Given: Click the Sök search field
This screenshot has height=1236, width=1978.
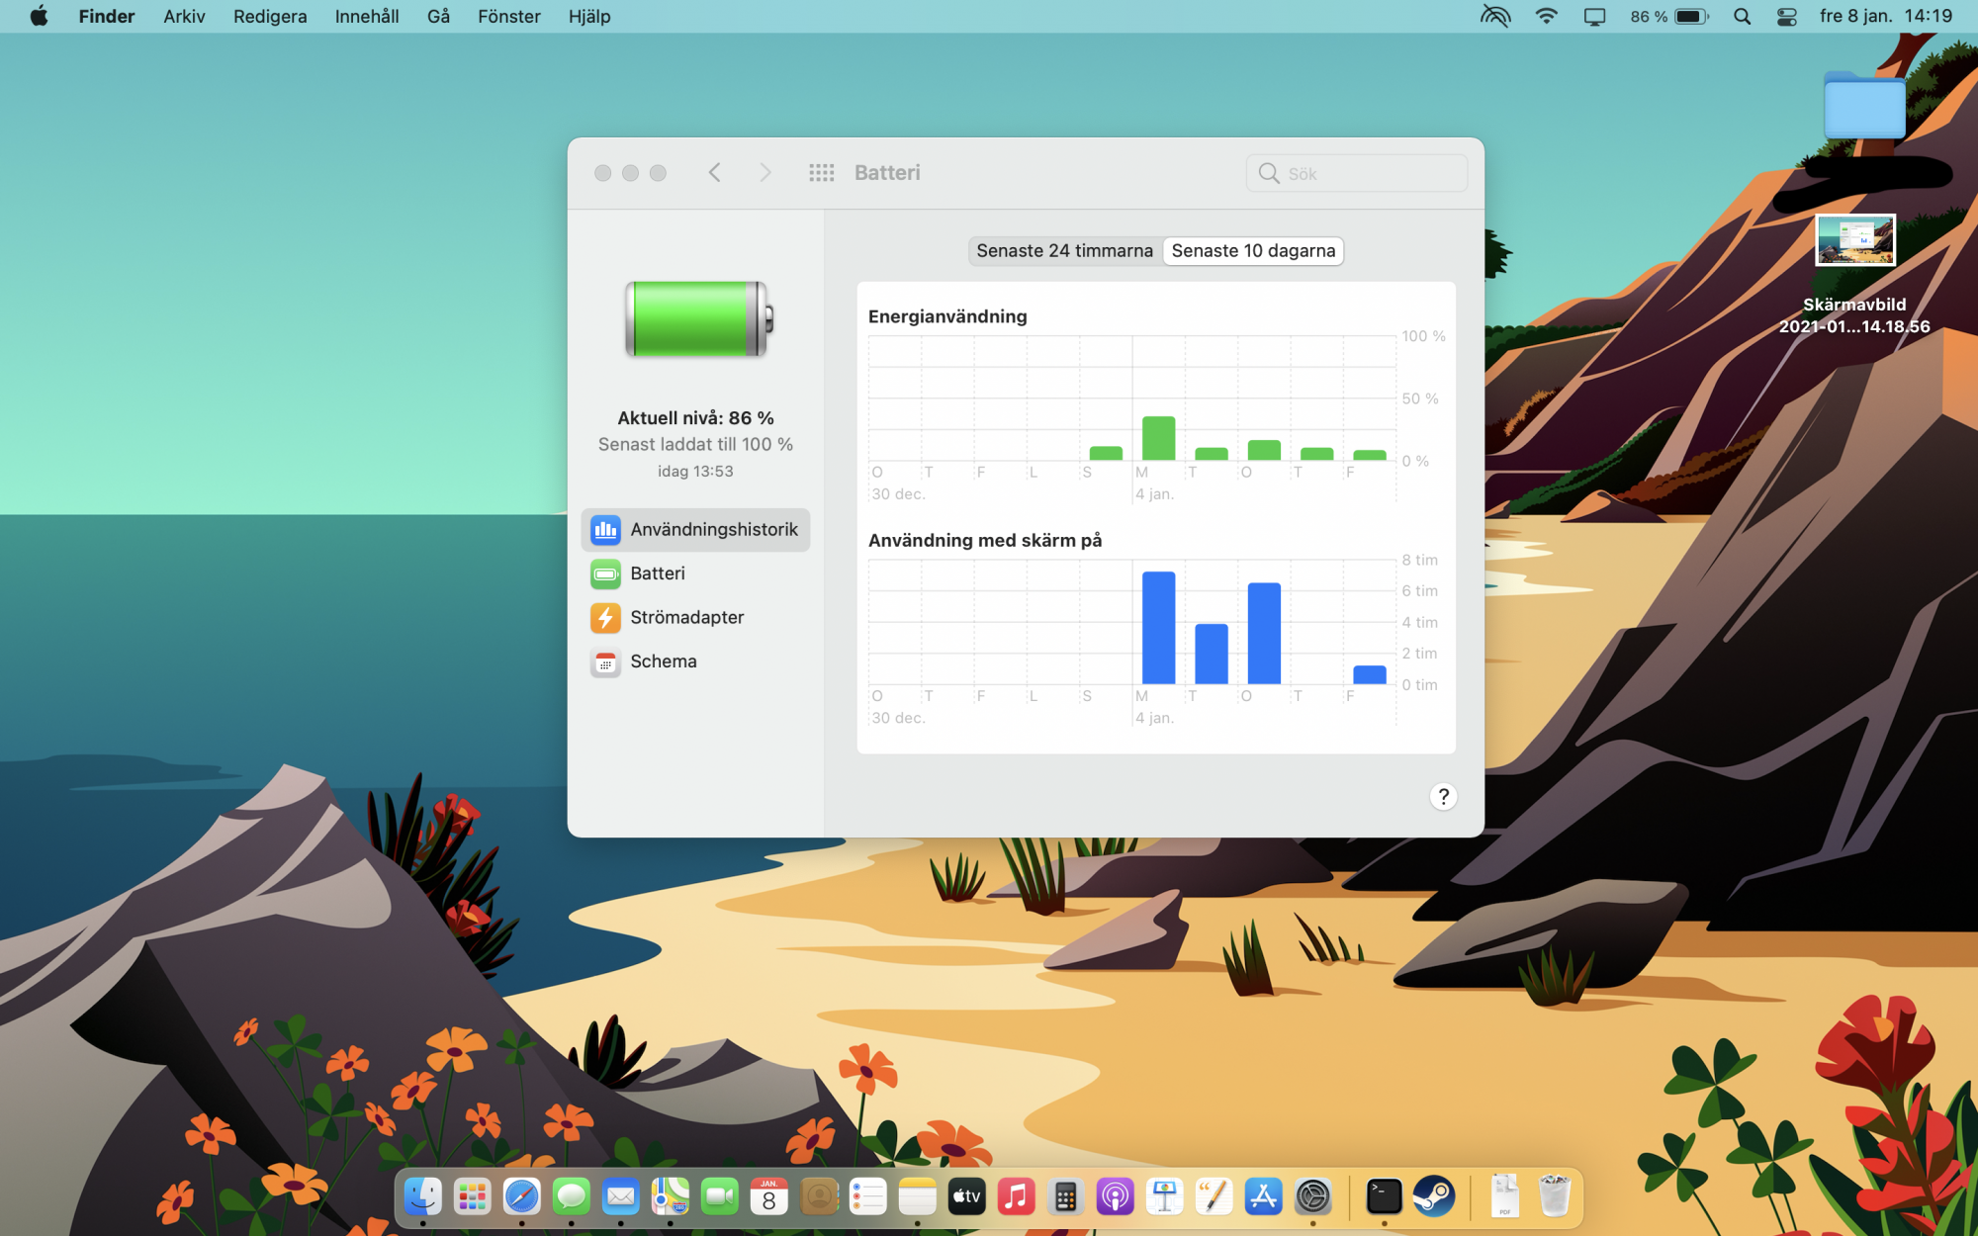Looking at the screenshot, I should tap(1370, 174).
